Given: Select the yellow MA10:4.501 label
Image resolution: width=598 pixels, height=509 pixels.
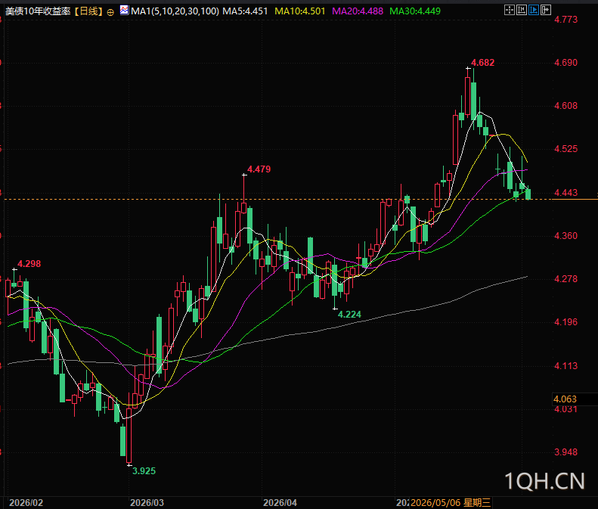Looking at the screenshot, I should (x=300, y=11).
